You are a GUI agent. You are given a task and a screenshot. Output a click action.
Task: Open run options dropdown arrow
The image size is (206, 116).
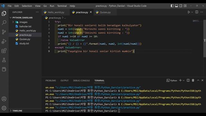click(x=192, y=12)
